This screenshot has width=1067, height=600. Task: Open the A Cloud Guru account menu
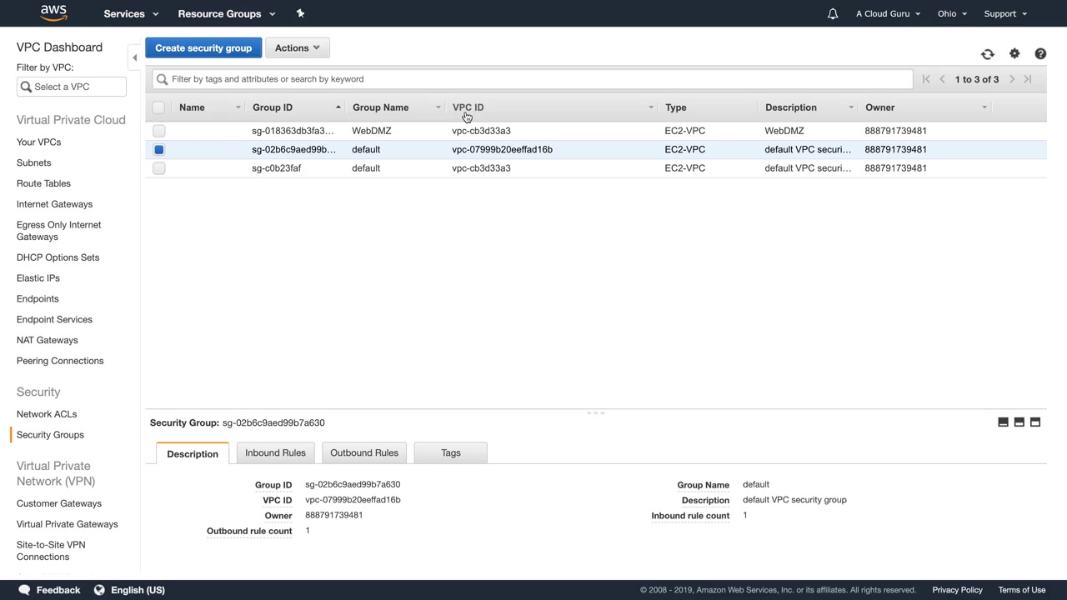pyautogui.click(x=888, y=13)
